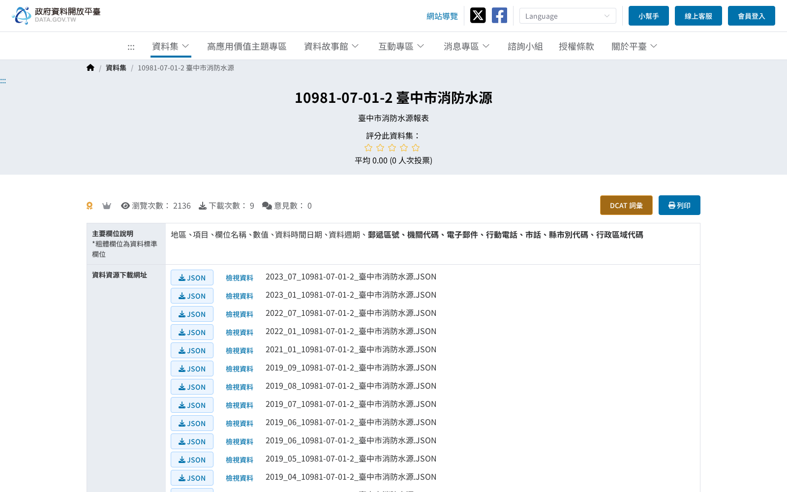Screen dimensions: 787x492
Task: View data for 2019_07 file
Action: (x=240, y=405)
